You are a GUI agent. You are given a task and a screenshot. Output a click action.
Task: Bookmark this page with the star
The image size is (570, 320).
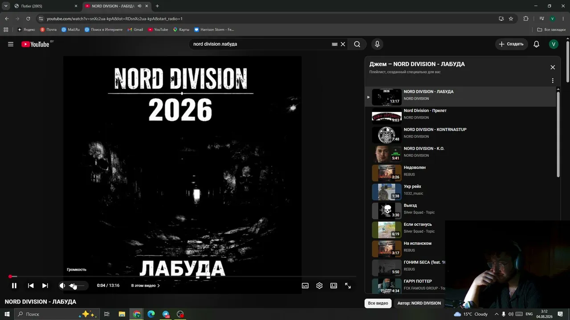(511, 19)
